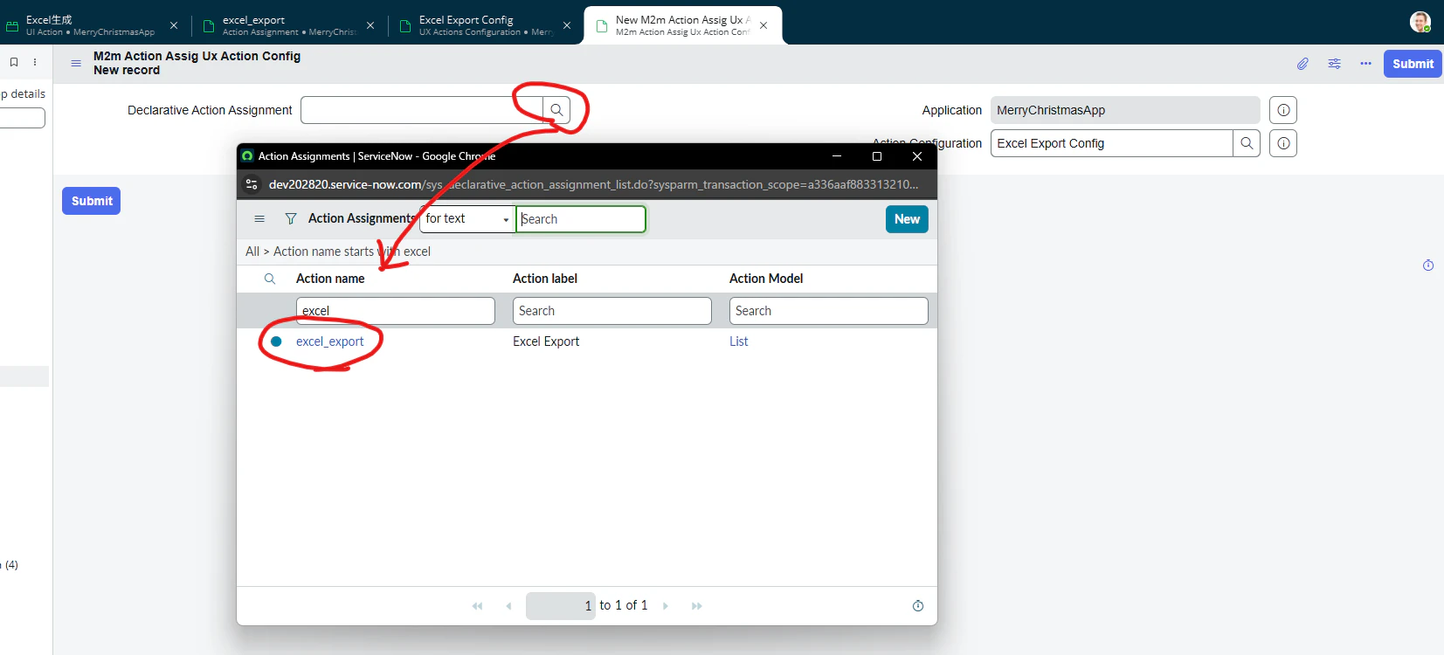
Task: Close the Action Assignments popup window
Action: click(x=917, y=156)
